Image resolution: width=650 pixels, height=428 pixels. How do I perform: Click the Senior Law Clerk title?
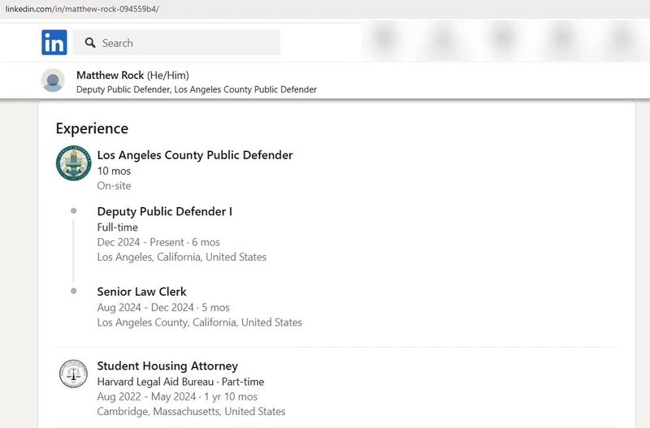pyautogui.click(x=141, y=292)
